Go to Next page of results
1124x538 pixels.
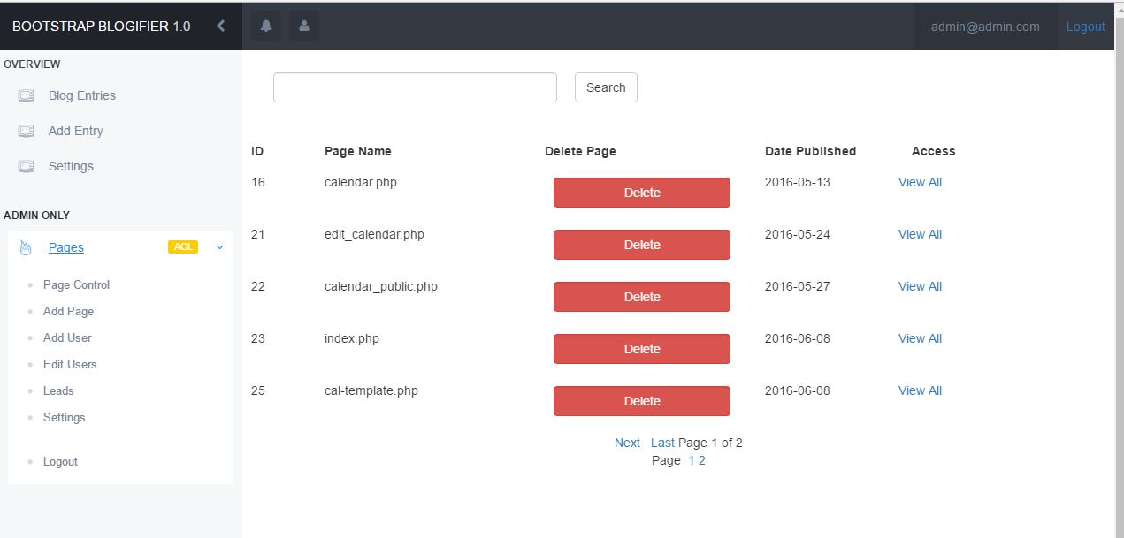click(627, 443)
